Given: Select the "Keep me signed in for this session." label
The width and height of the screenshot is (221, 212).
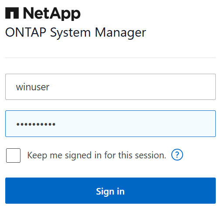Looking at the screenshot, I should 97,155.
